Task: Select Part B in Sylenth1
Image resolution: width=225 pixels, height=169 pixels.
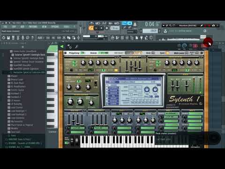Action: point(137,53)
